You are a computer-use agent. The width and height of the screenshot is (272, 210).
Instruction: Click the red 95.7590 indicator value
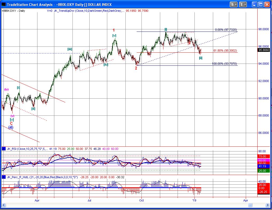[x=143, y=11]
